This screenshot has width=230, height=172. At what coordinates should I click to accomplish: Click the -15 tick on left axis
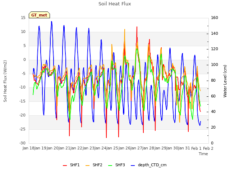22,101
